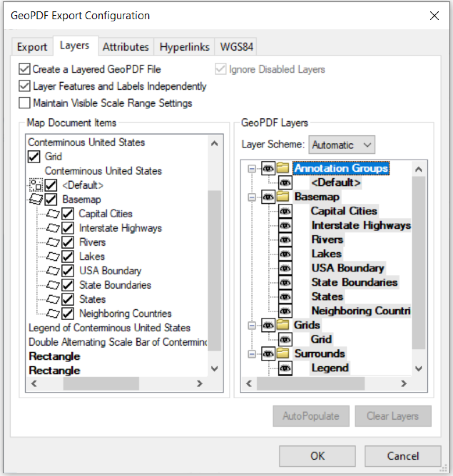The width and height of the screenshot is (453, 476).
Task: Click the layer polygon icon for Lakes
Action: click(53, 257)
